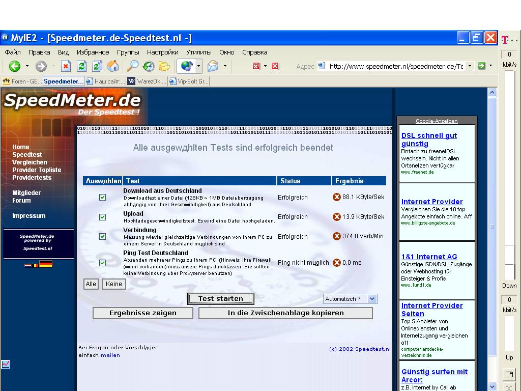Stop loading the page
Screen dimensions: 521x391
[66, 66]
